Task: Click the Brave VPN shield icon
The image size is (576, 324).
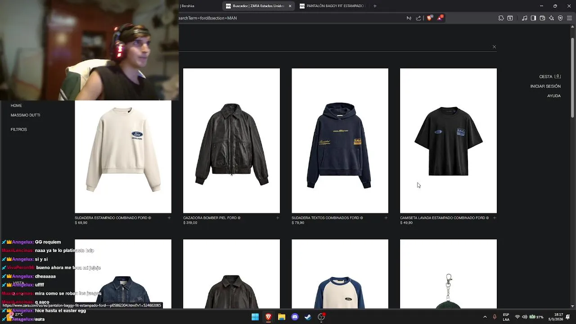Action: click(560, 18)
